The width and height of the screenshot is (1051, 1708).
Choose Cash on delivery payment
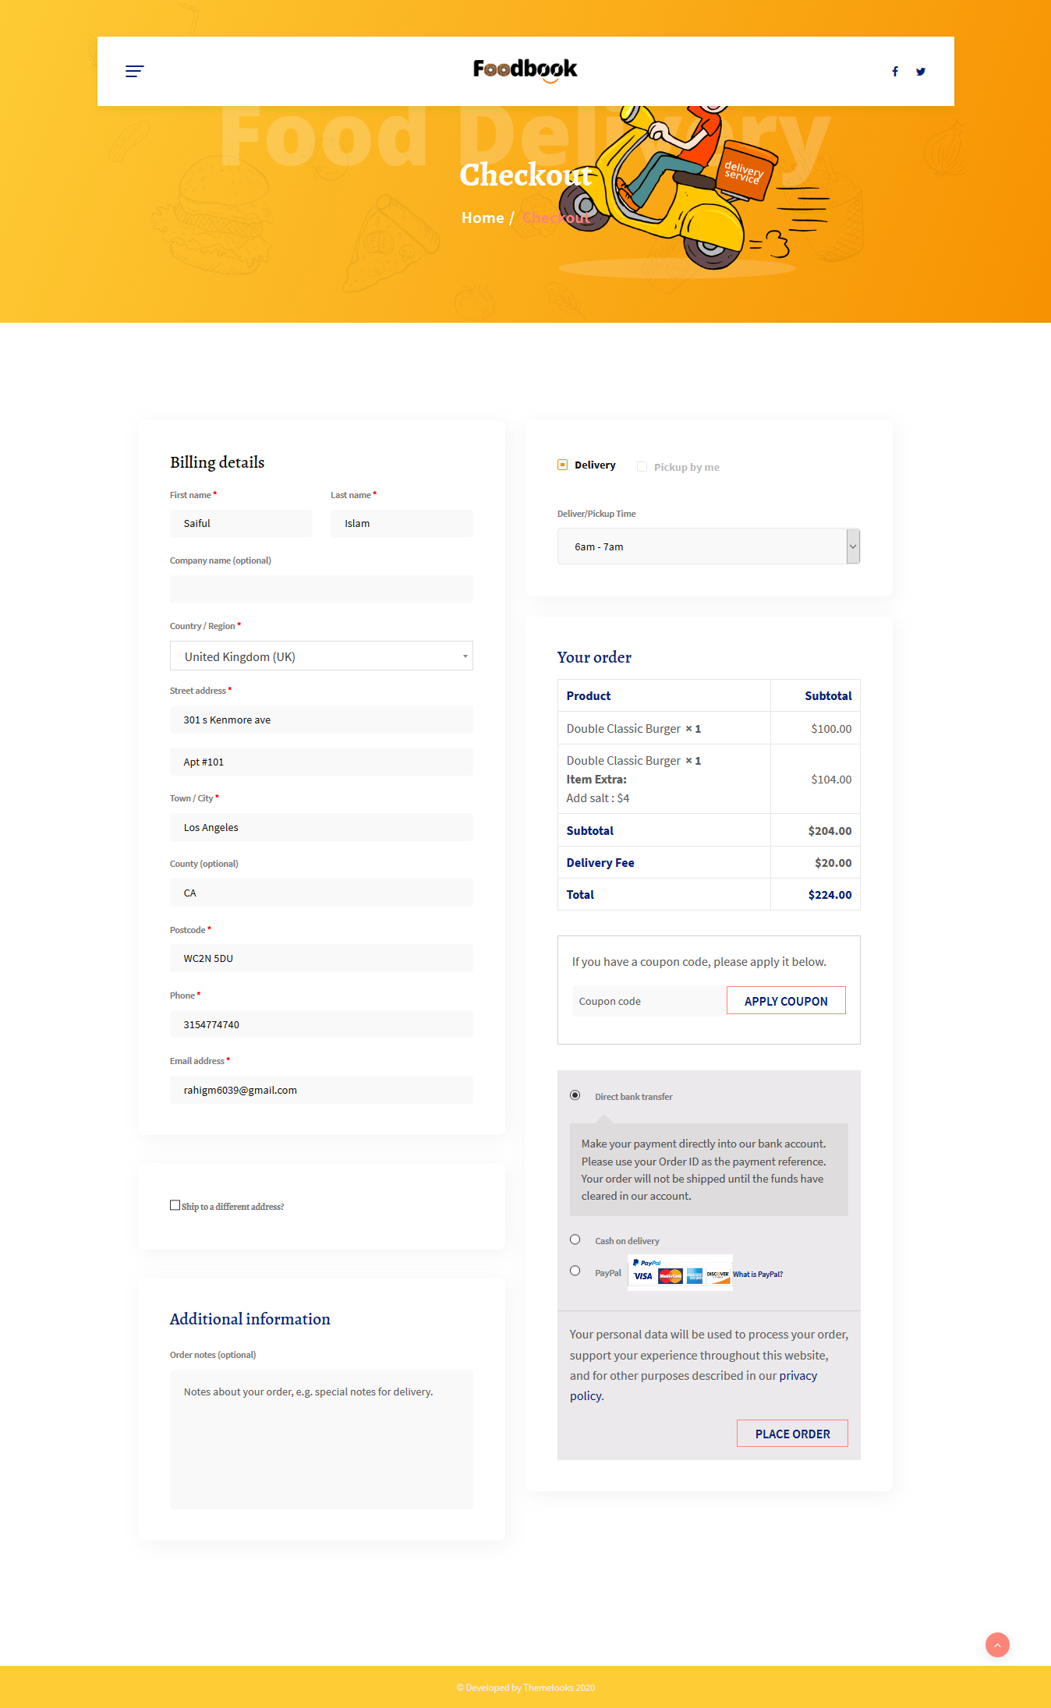click(x=575, y=1239)
